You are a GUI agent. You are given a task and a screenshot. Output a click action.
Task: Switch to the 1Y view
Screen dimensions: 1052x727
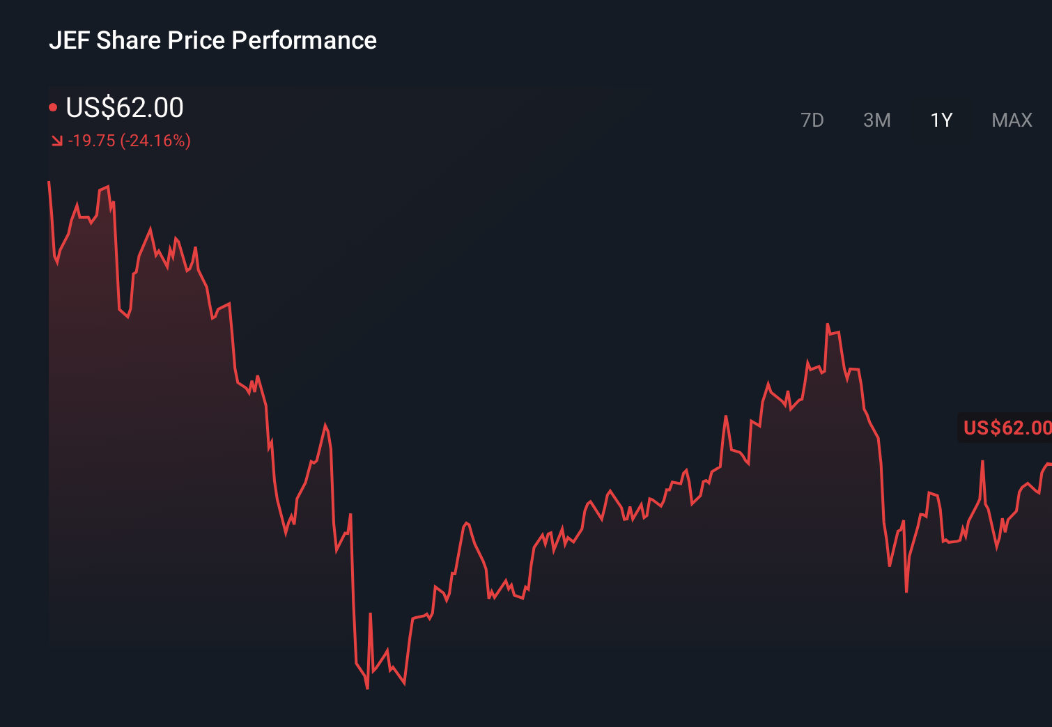click(x=941, y=120)
